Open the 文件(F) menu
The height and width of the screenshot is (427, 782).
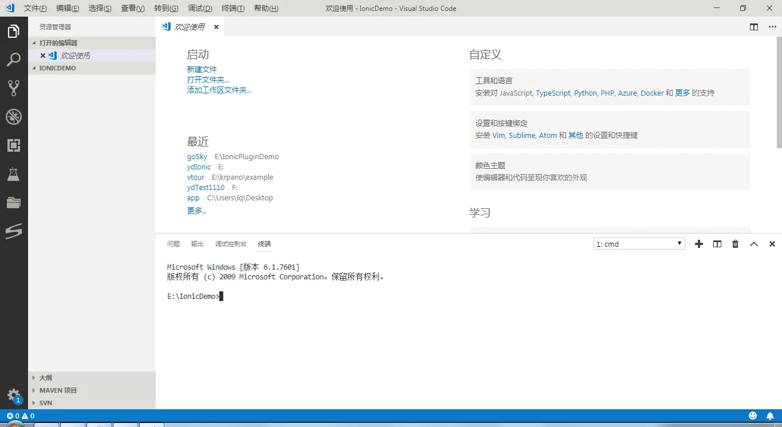[35, 9]
